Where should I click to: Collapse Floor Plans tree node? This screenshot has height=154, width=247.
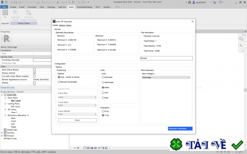pyautogui.click(x=5, y=98)
